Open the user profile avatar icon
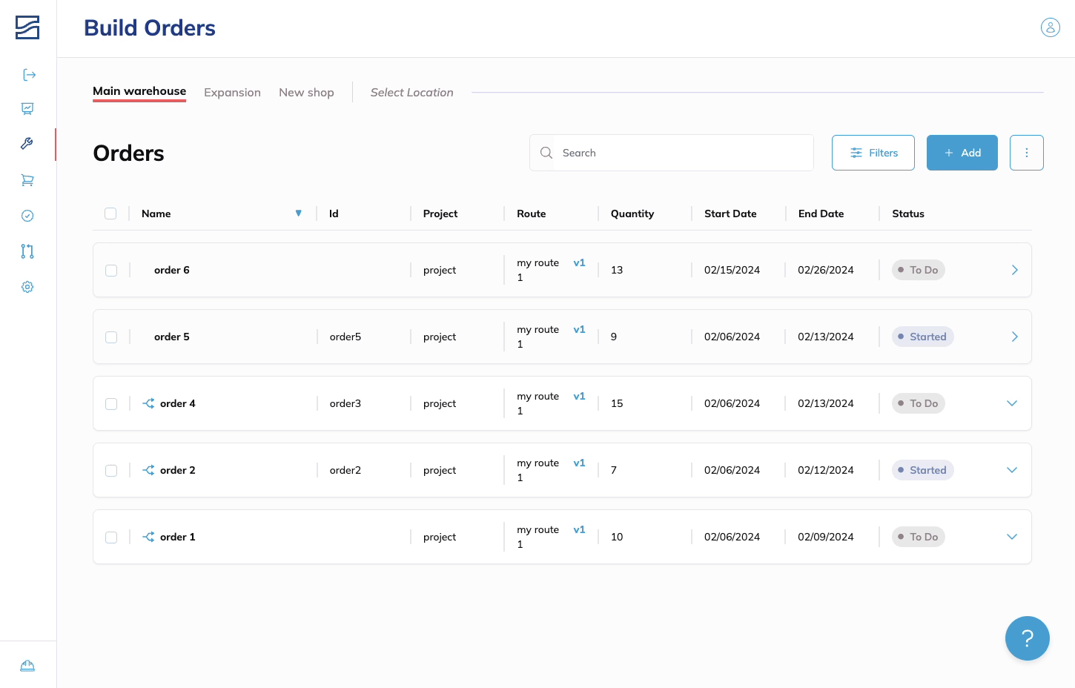The height and width of the screenshot is (688, 1075). [1051, 27]
